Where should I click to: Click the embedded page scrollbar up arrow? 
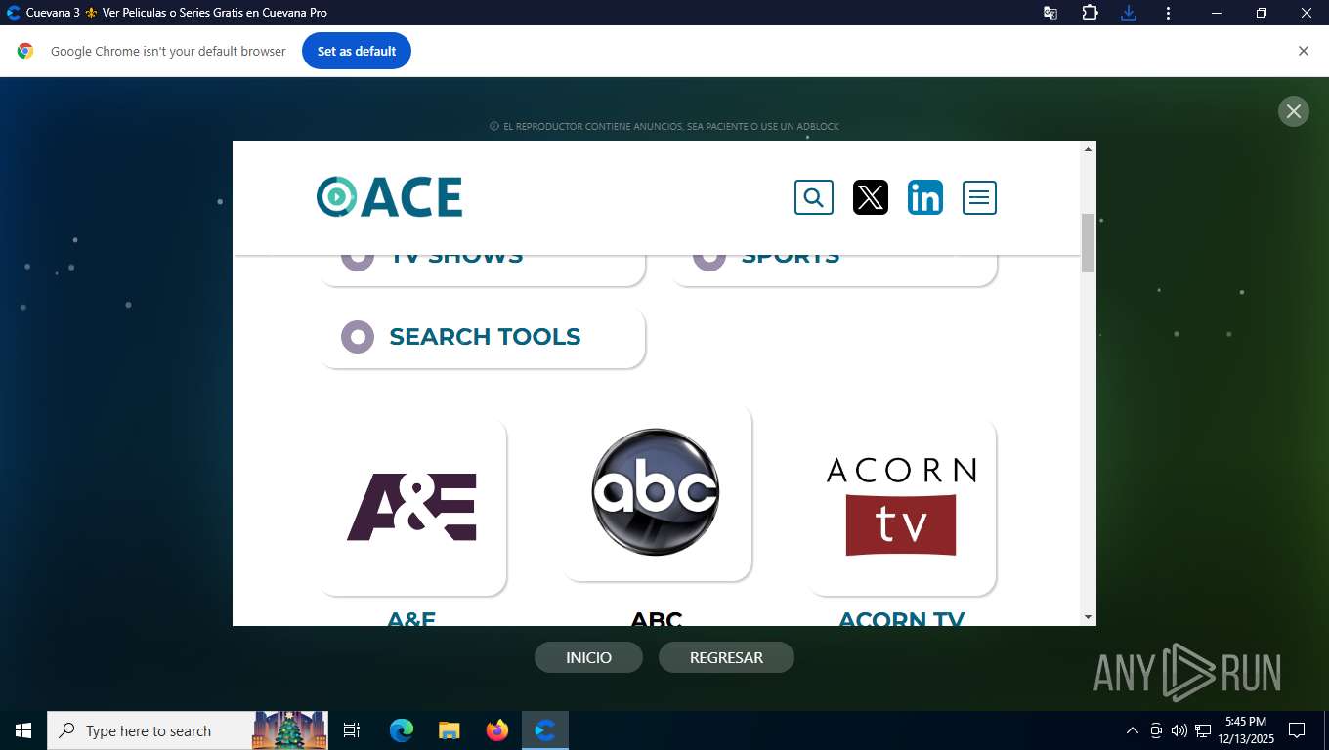coord(1088,149)
